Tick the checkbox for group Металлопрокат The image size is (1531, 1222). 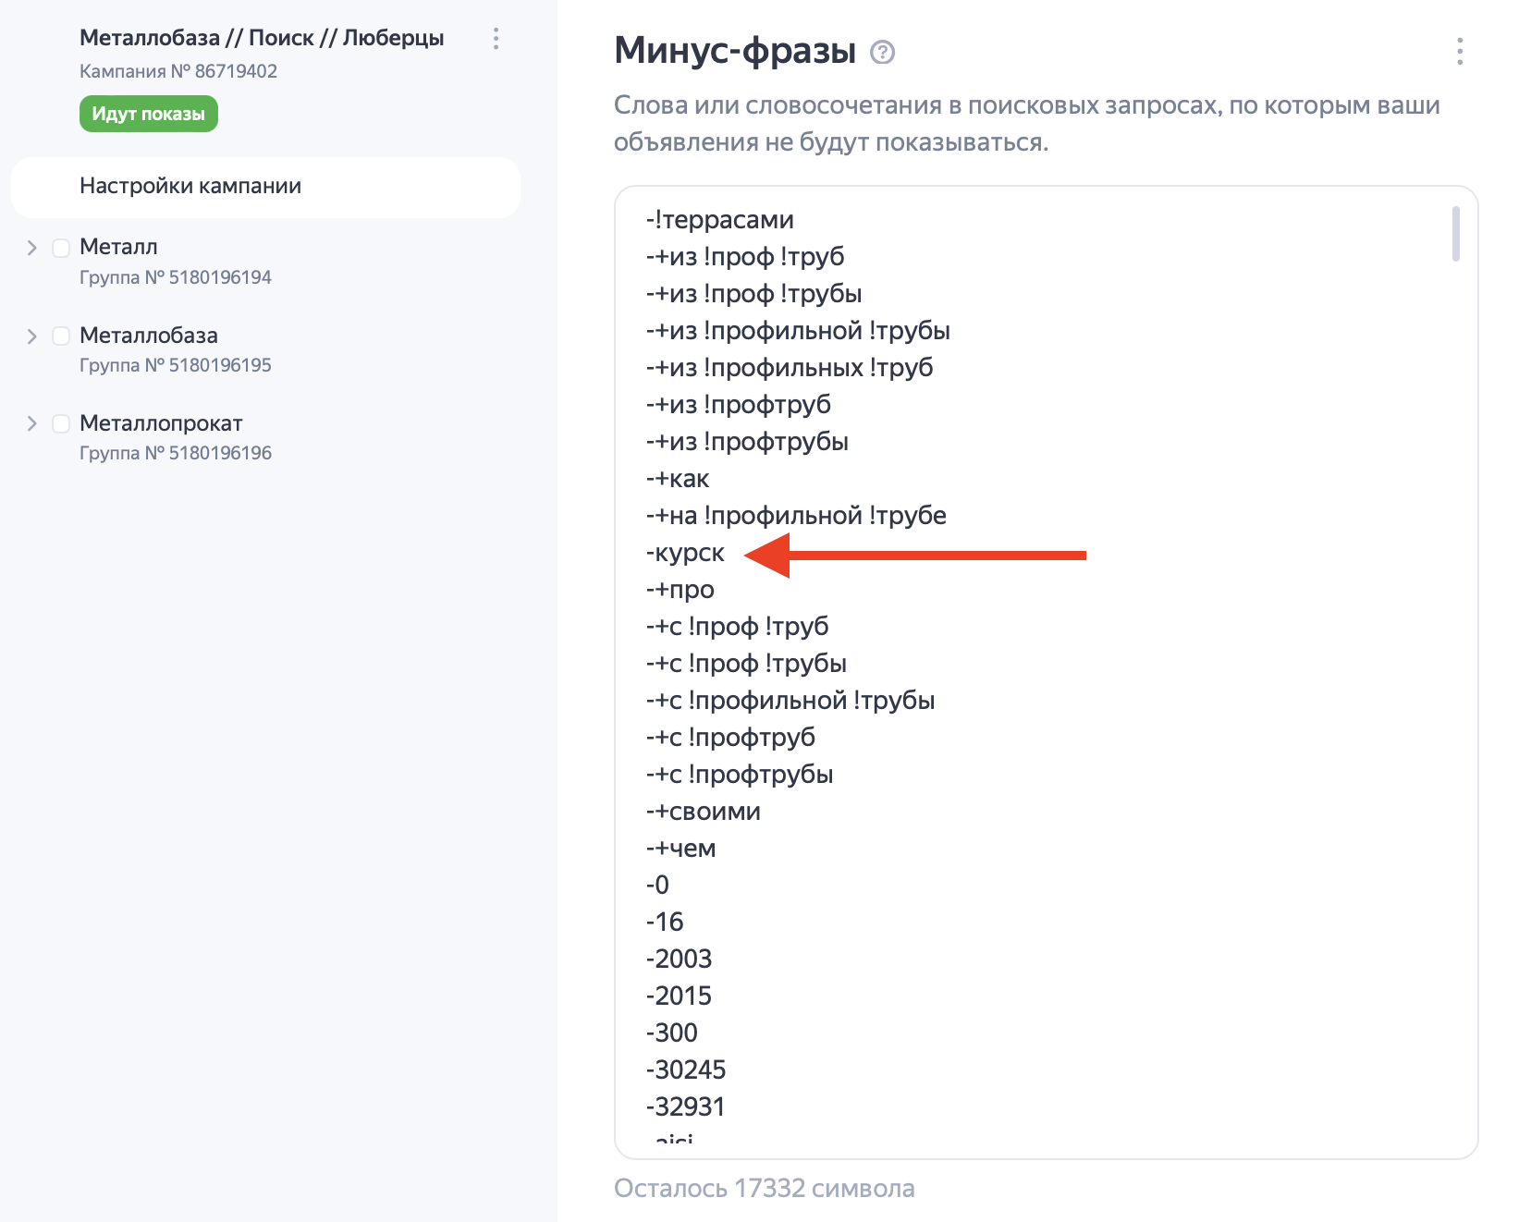coord(61,423)
